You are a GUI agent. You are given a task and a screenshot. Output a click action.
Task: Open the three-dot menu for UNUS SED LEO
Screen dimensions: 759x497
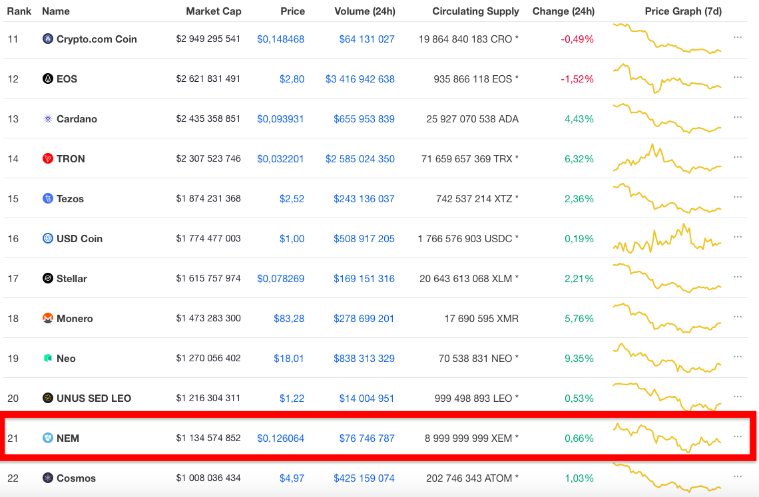click(x=737, y=397)
